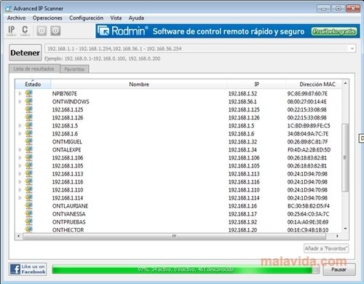364x284 pixels.
Task: Click the C subnet toolbar icon
Action: (25, 31)
